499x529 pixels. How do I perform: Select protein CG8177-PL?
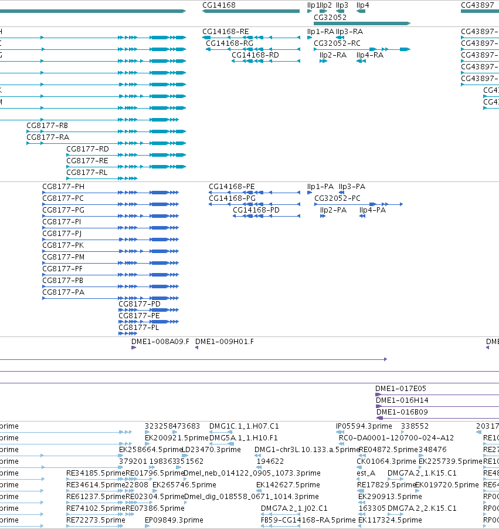[x=139, y=328]
